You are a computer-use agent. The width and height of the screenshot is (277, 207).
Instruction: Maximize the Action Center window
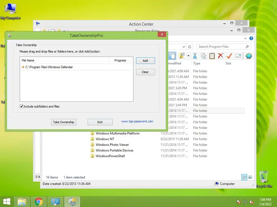click(x=232, y=23)
